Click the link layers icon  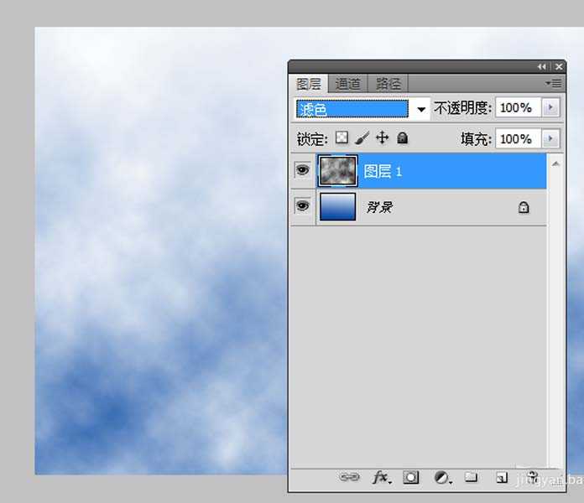pos(349,477)
